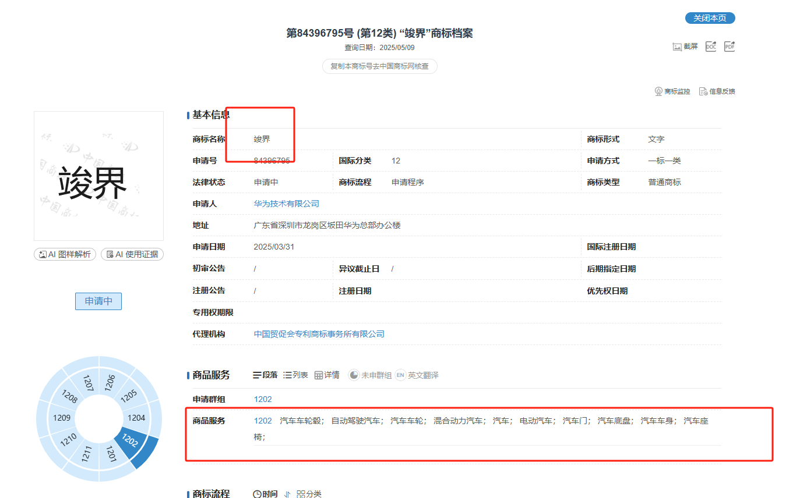Export the record as PDF
Viewport: 793px width, 498px height.
(729, 47)
